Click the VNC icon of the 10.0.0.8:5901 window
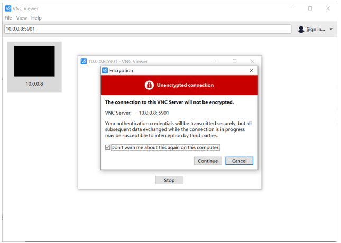The height and width of the screenshot is (243, 341). coord(84,61)
